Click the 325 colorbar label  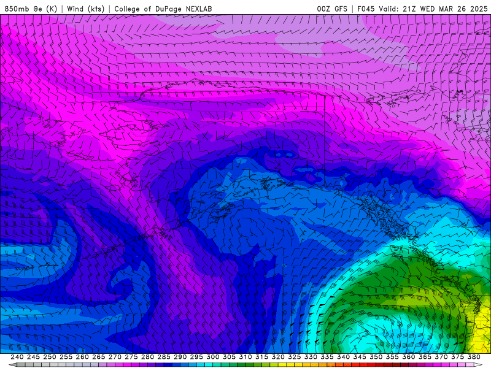pyautogui.click(x=295, y=357)
